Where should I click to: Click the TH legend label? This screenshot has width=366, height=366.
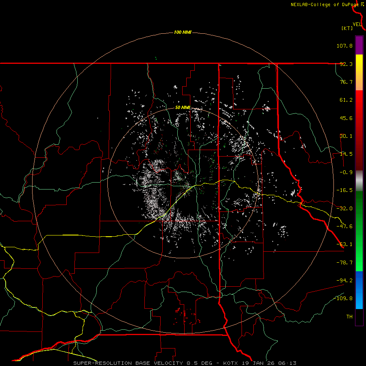click(349, 317)
